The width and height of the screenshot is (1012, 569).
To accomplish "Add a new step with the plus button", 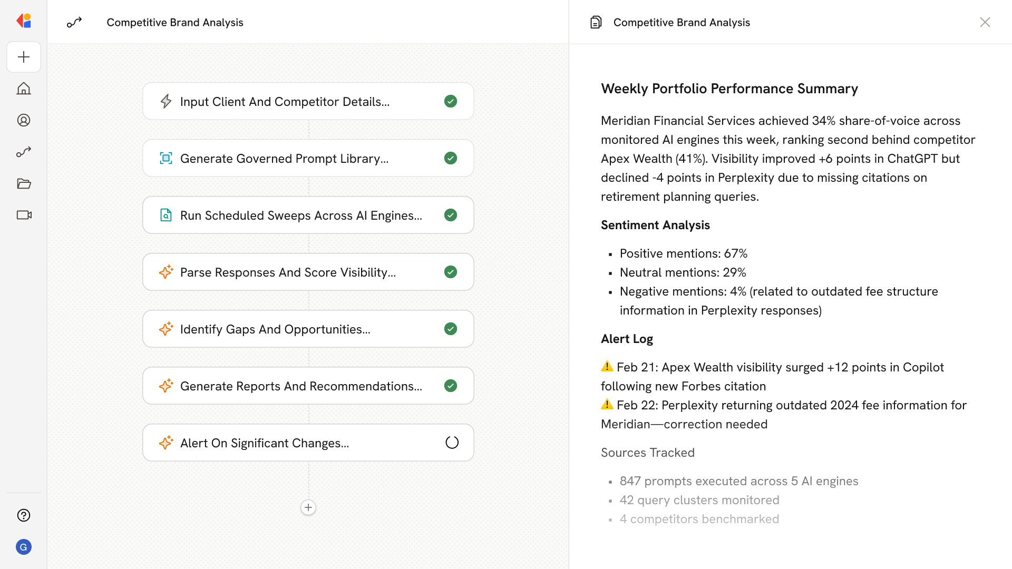I will pyautogui.click(x=308, y=507).
